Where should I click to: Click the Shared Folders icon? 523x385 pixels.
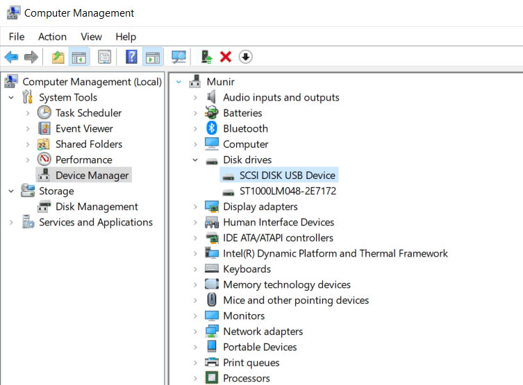point(44,144)
